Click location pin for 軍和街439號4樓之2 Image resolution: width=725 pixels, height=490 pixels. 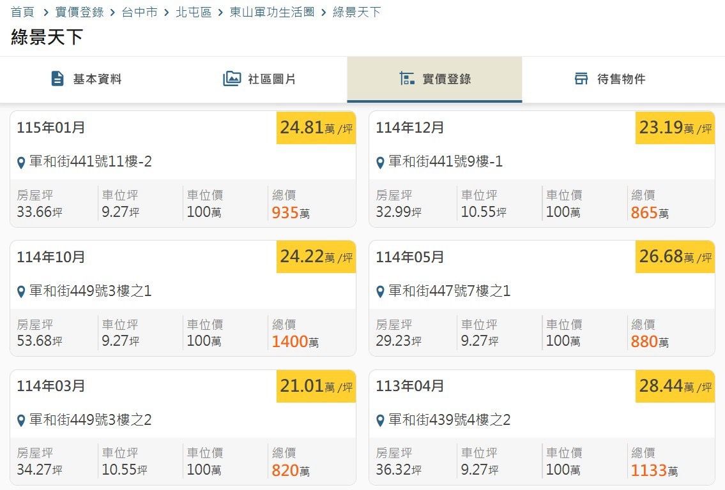pyautogui.click(x=380, y=421)
